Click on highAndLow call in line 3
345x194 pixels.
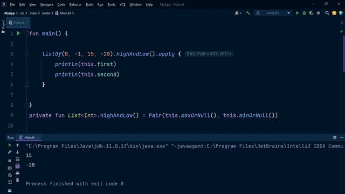[133, 54]
